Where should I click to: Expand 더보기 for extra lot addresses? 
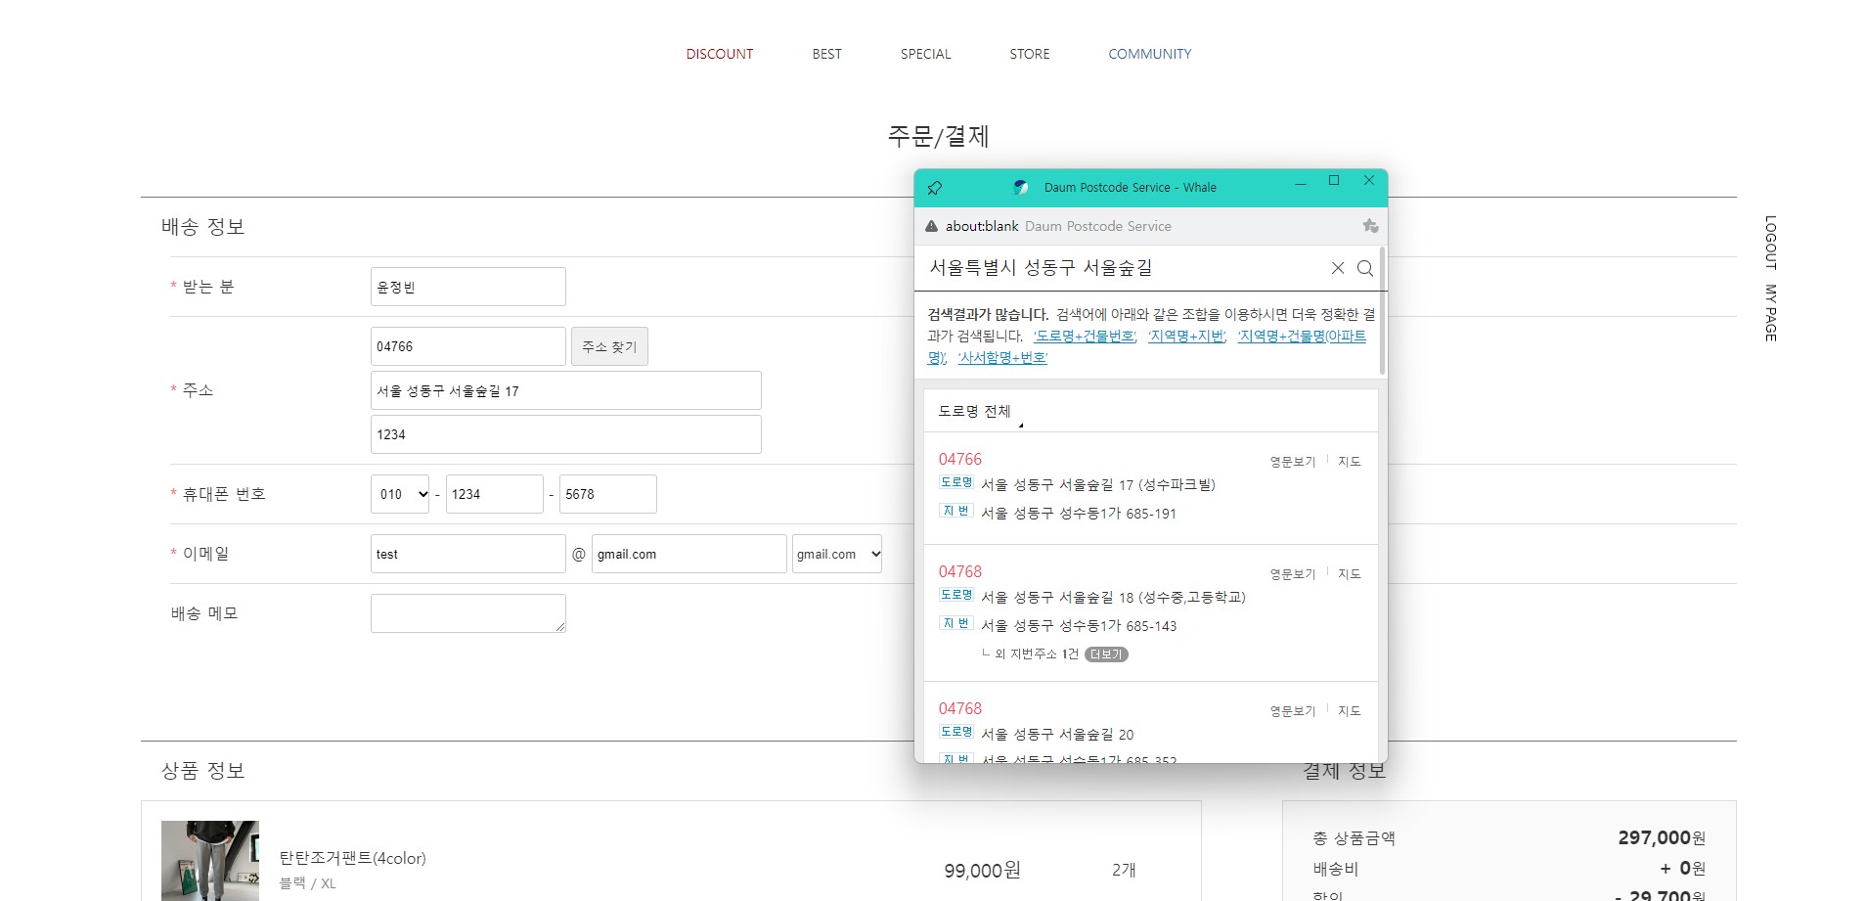click(x=1106, y=654)
